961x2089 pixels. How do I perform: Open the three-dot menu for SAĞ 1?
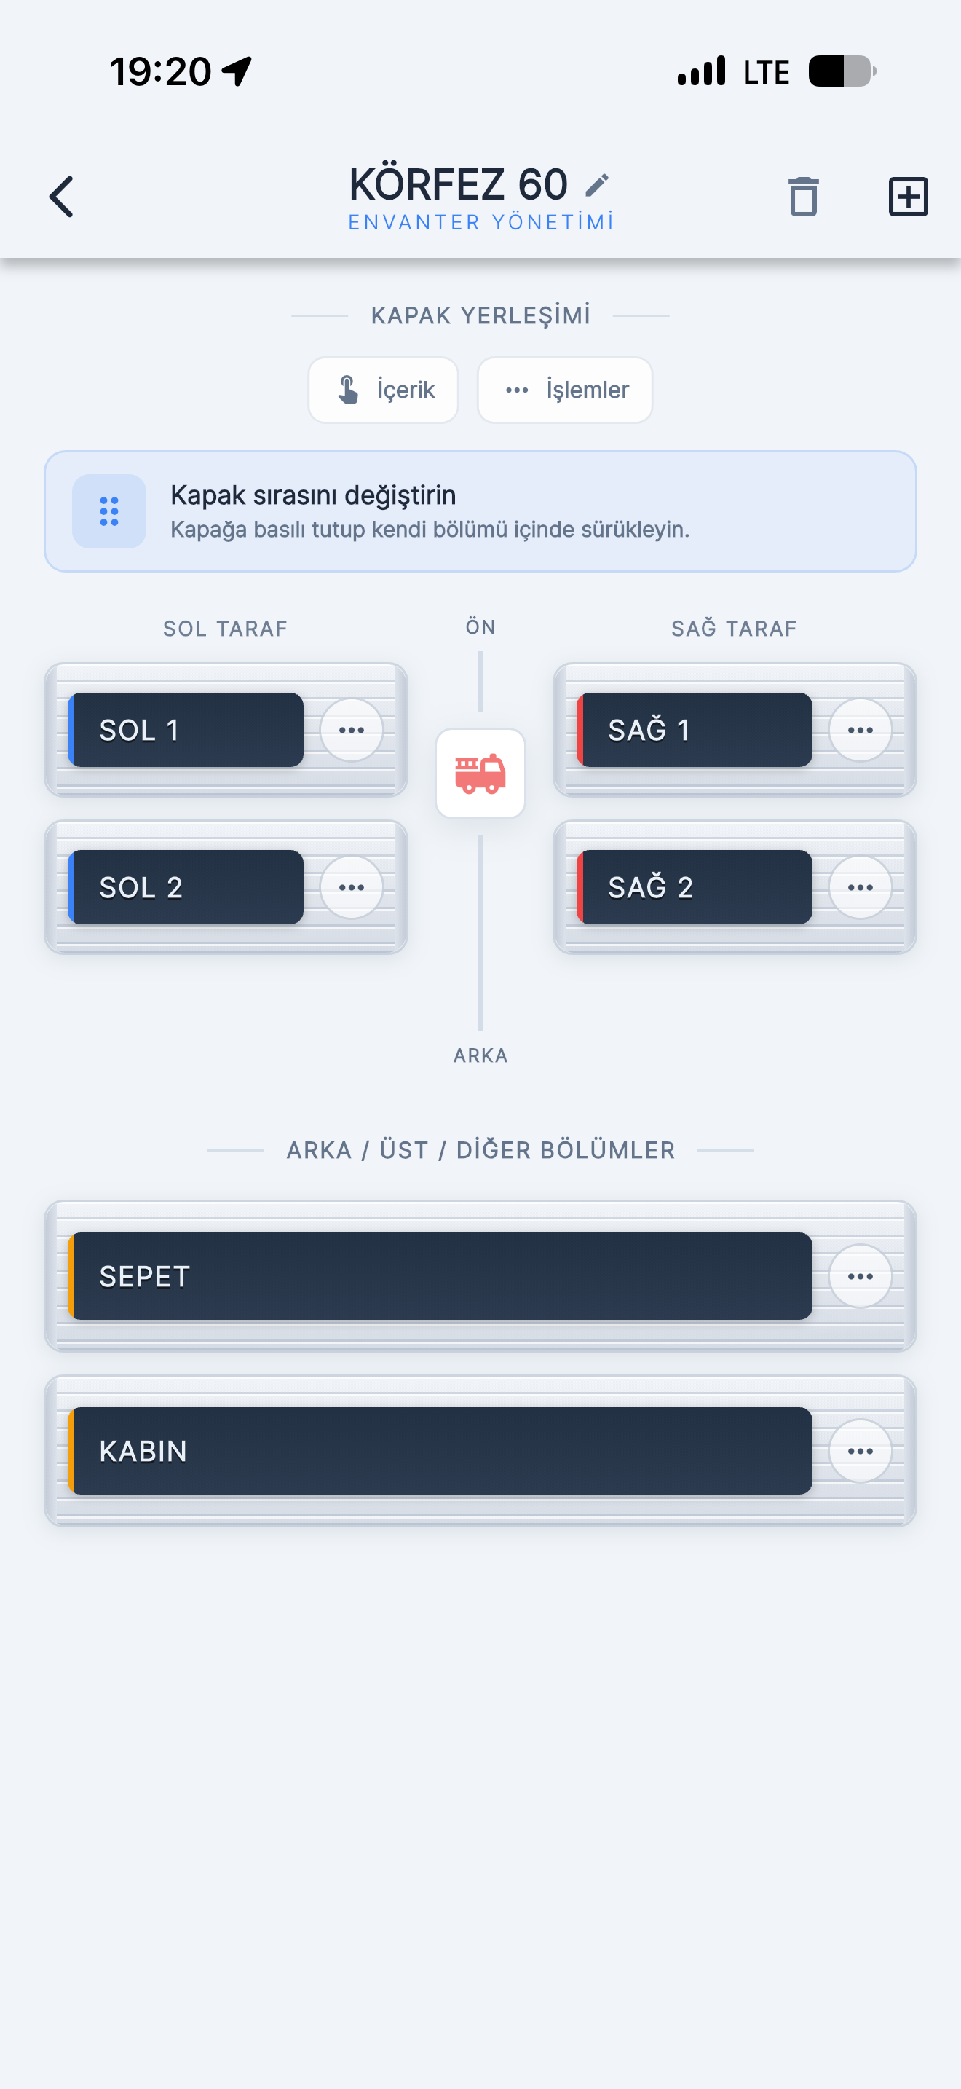[860, 730]
